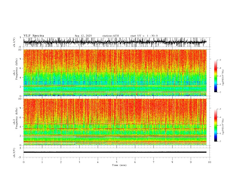Click the 'Time (min)' axis label
The height and width of the screenshot is (182, 236).
pyautogui.click(x=119, y=165)
